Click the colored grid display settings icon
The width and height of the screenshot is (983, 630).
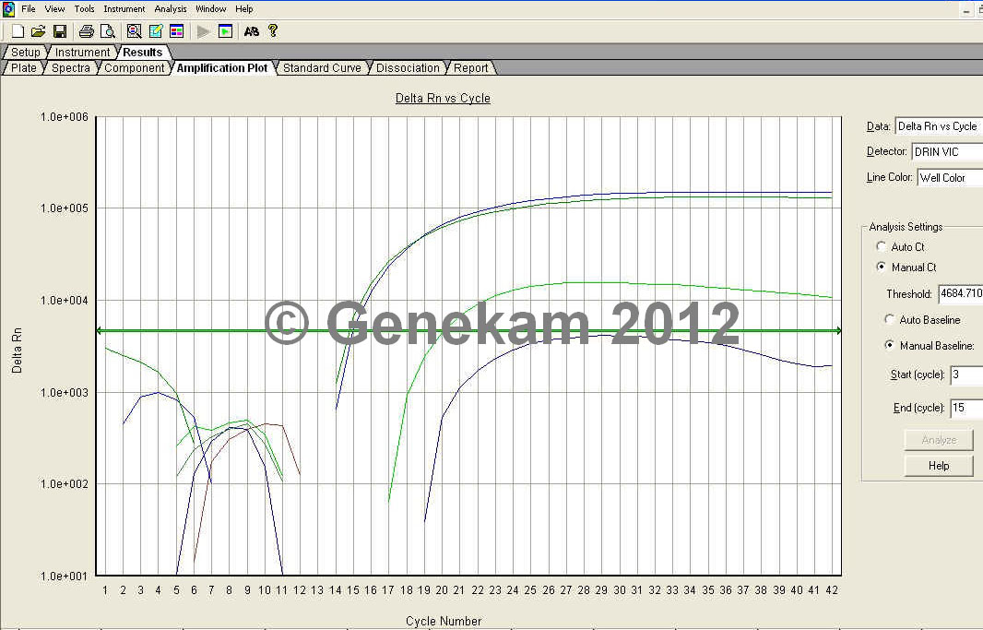[177, 30]
